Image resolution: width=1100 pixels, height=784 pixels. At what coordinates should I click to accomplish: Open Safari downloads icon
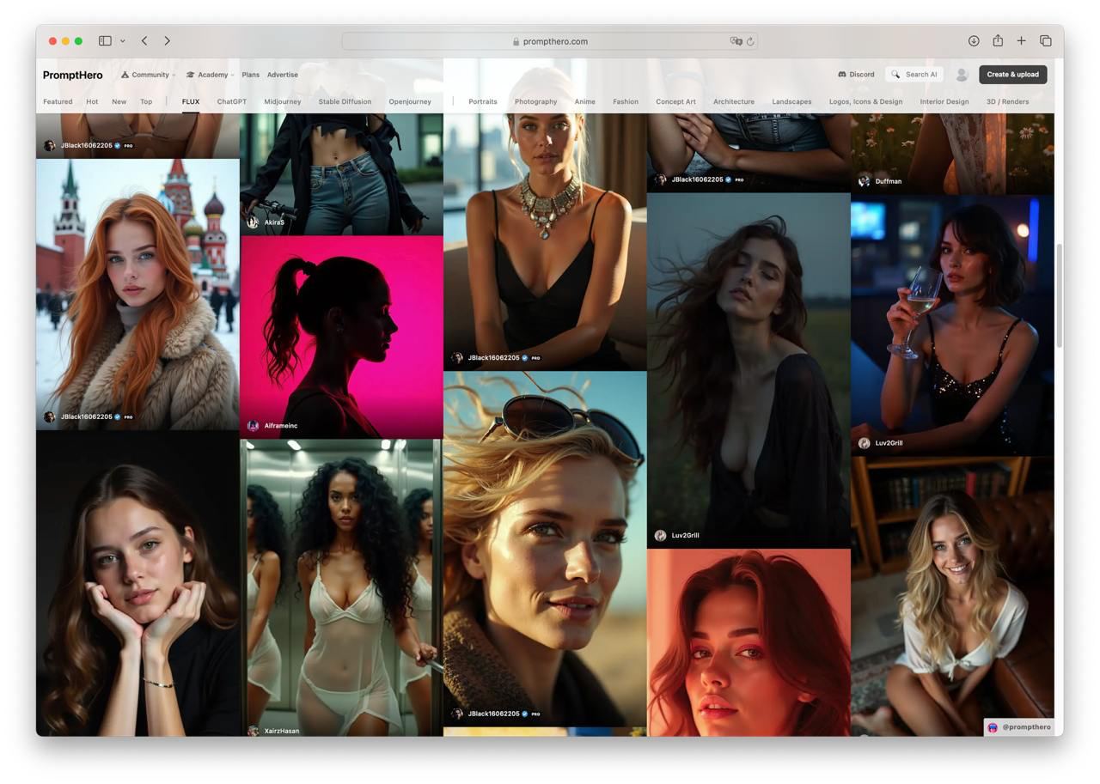point(974,40)
